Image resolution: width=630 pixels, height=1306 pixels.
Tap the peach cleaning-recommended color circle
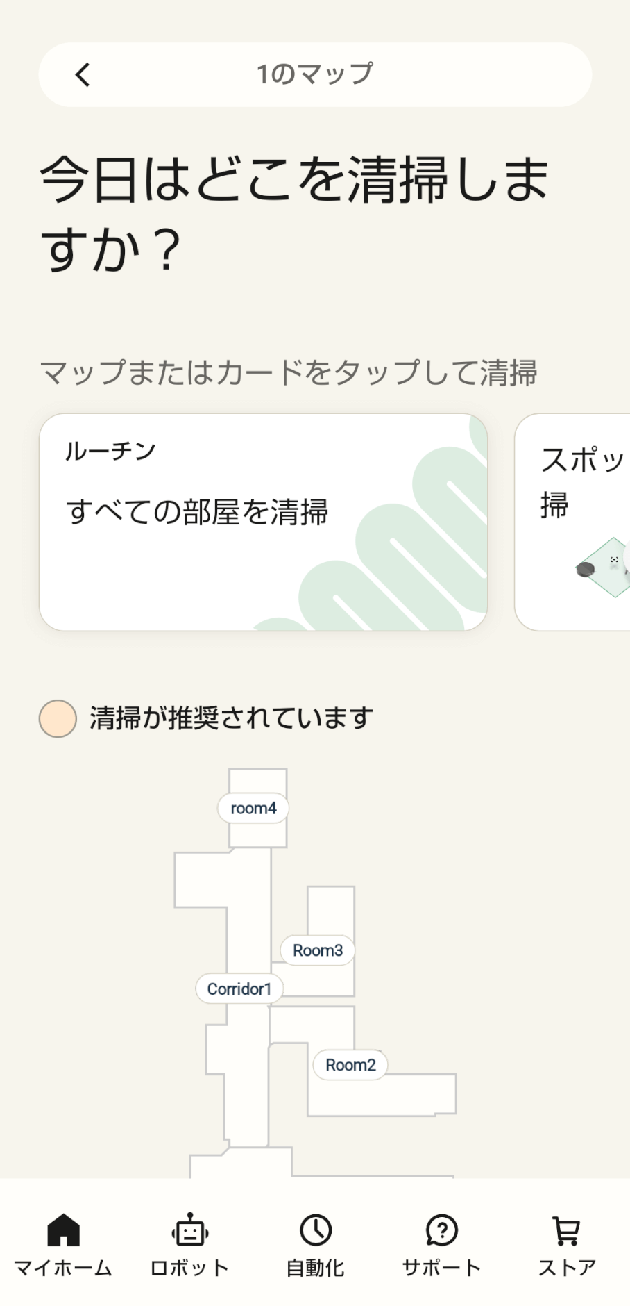coord(58,718)
